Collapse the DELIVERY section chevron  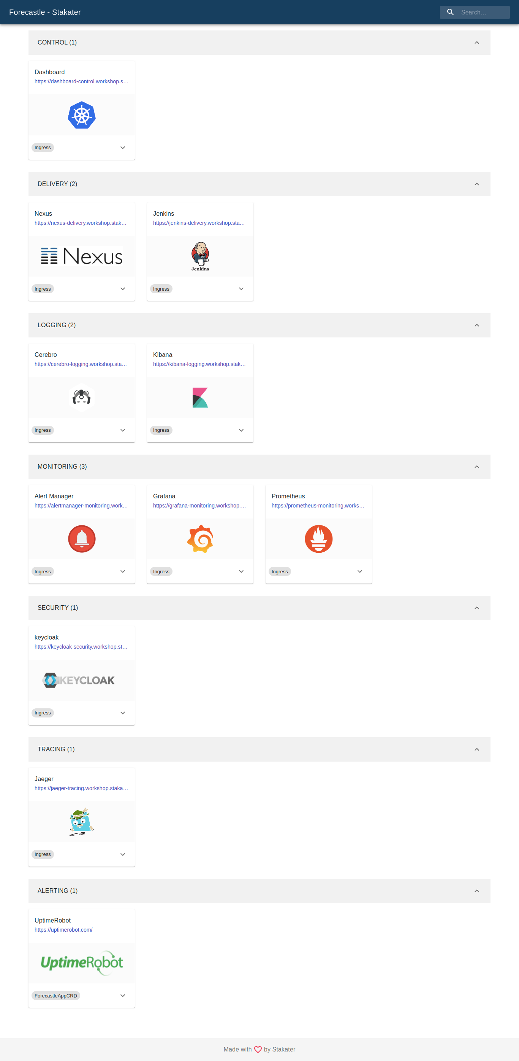pyautogui.click(x=477, y=184)
